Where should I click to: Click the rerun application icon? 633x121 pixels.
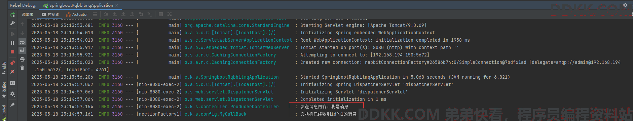pos(12,14)
